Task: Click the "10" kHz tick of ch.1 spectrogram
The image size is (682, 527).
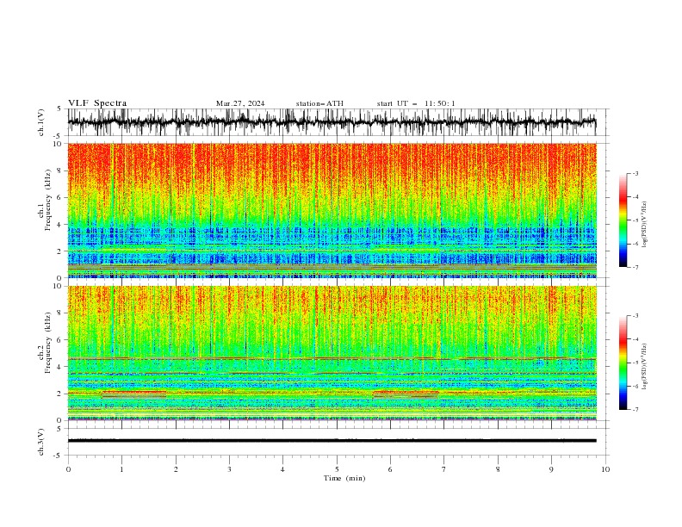Action: [58, 144]
